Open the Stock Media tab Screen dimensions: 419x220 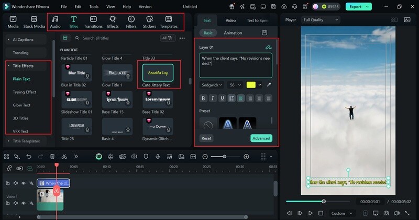coord(34,22)
